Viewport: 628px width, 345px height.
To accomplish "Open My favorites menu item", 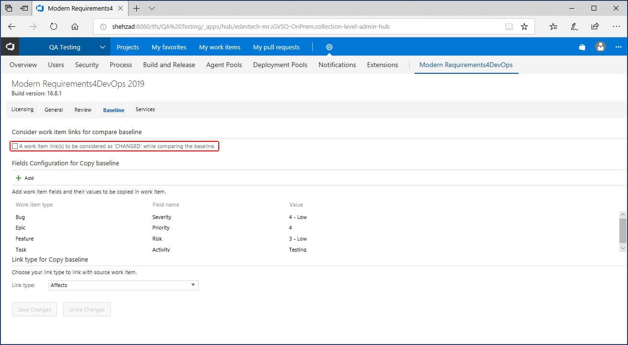I will [x=169, y=47].
